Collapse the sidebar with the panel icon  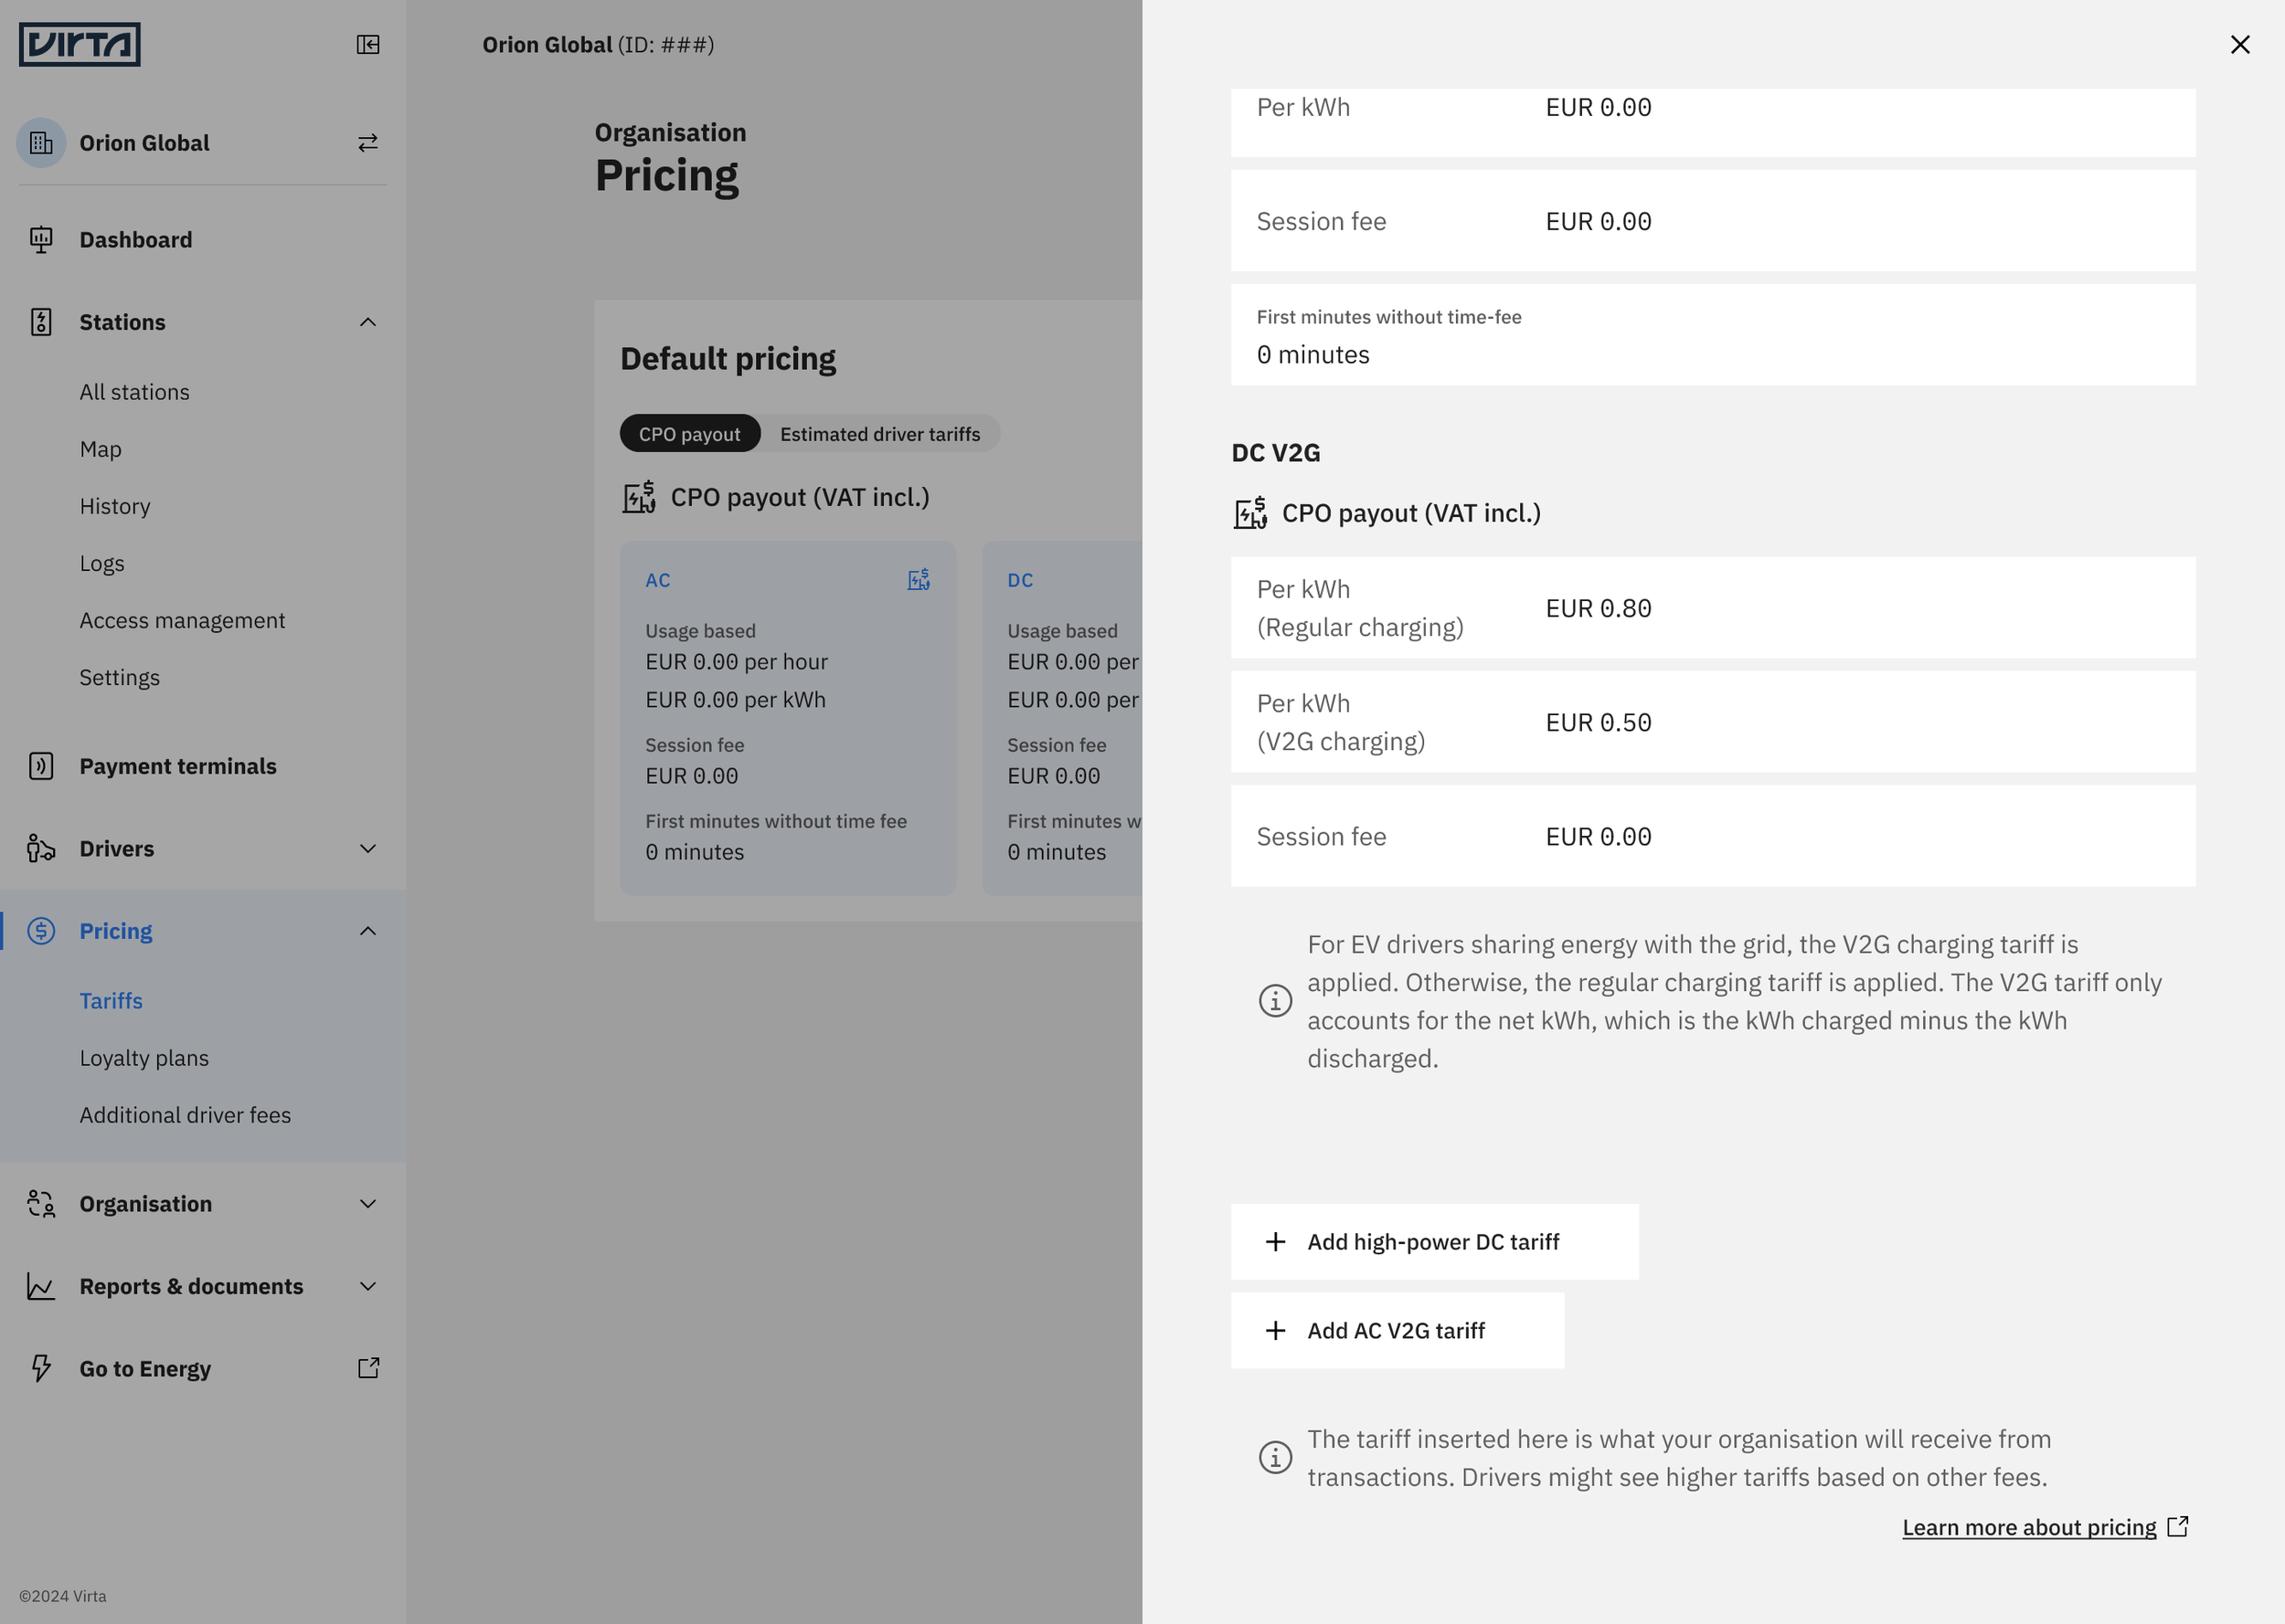(x=368, y=45)
